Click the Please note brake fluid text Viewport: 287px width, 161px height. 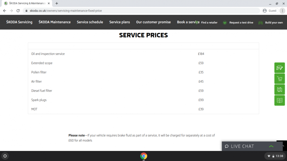coord(141,138)
